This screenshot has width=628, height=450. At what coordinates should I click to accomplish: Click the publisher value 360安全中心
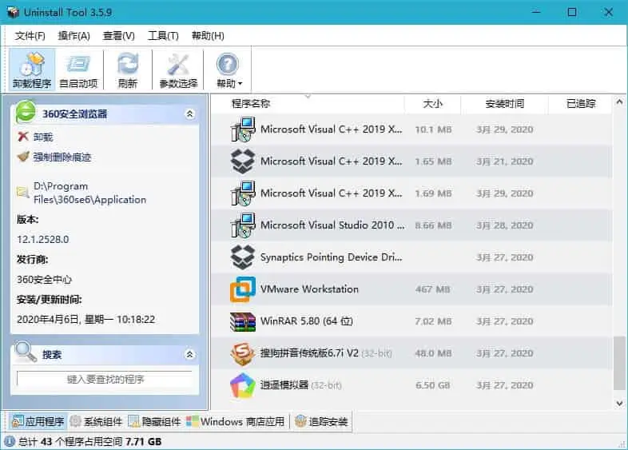pyautogui.click(x=44, y=279)
